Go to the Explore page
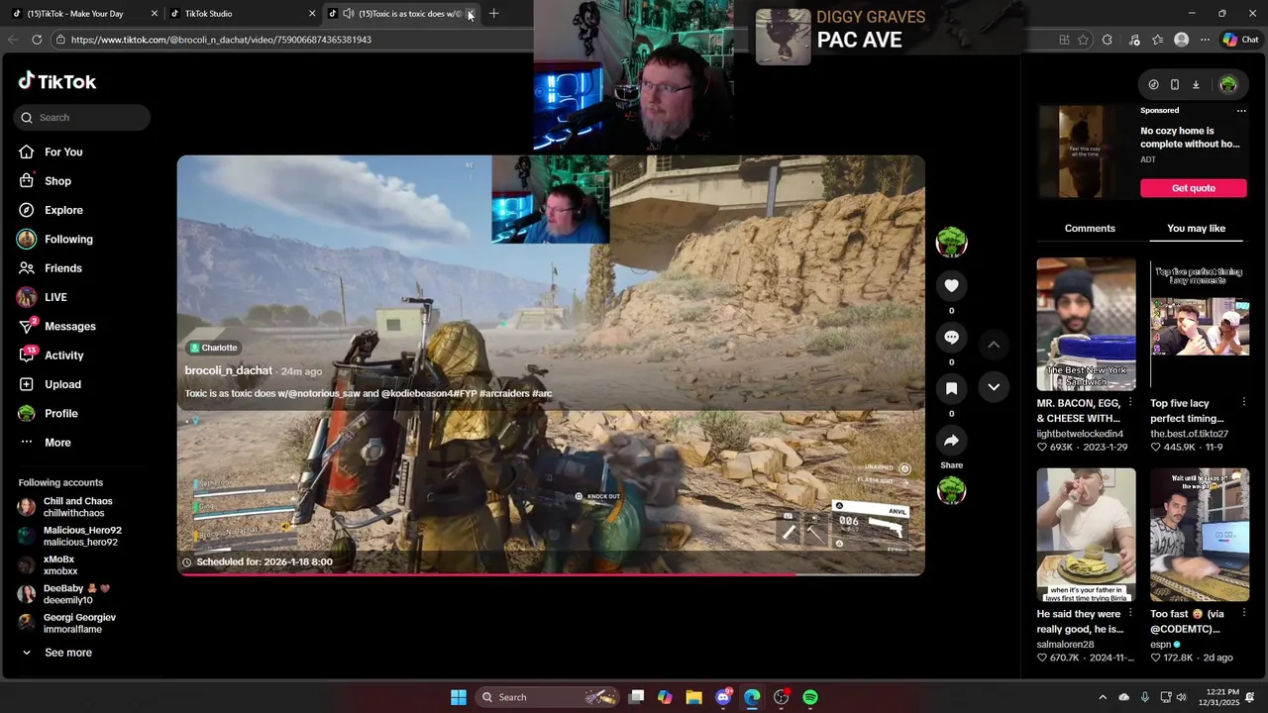This screenshot has width=1268, height=713. point(63,210)
